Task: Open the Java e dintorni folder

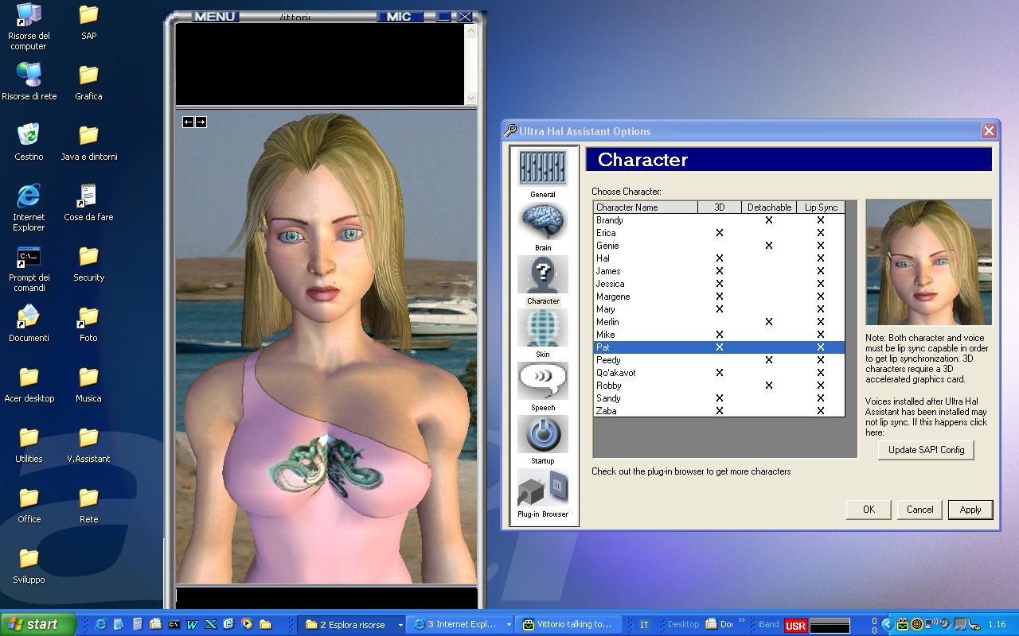Action: coord(88,142)
